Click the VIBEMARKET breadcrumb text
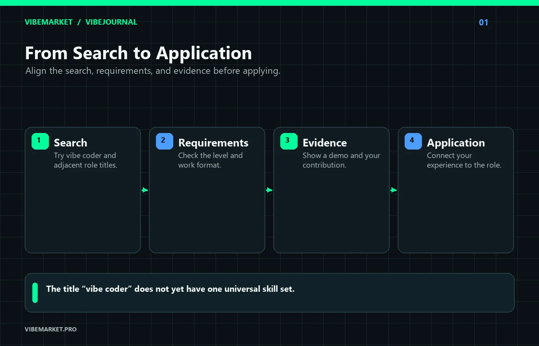 49,22
